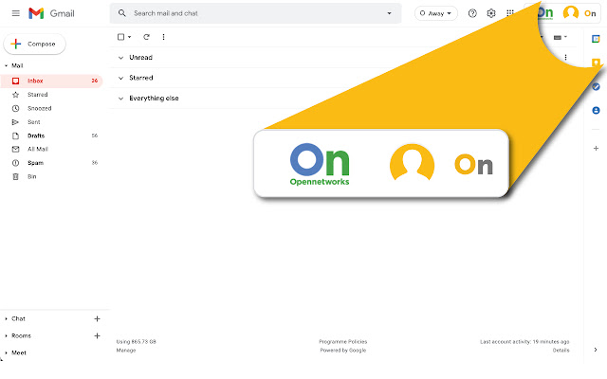Viewport: 607px width, 379px height.
Task: Click the Compose button
Action: 35,45
